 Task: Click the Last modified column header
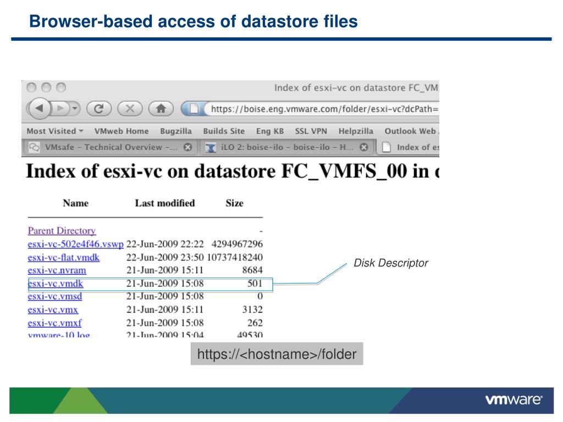pos(165,203)
